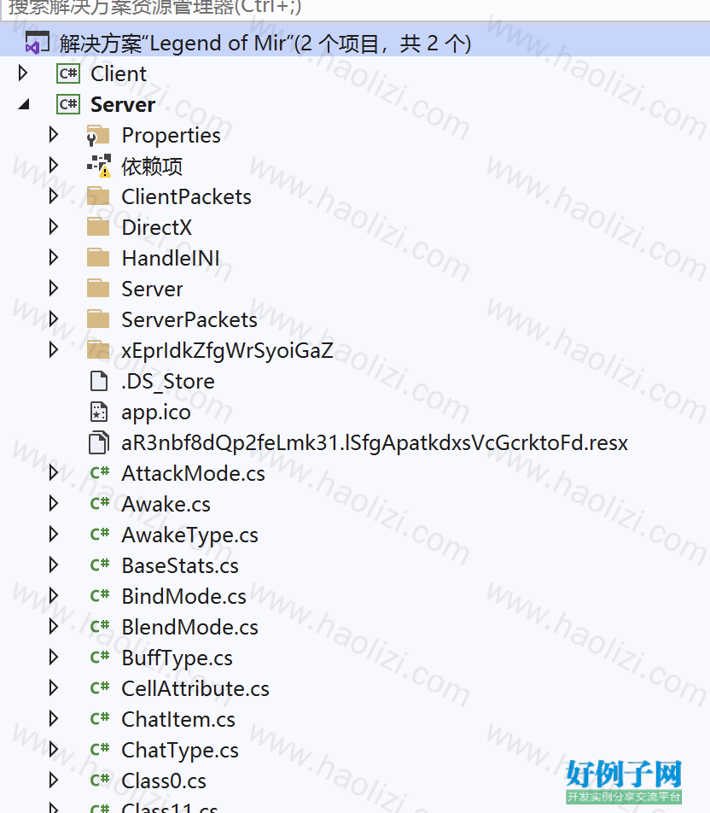This screenshot has width=710, height=813.
Task: Expand the ClientPackets folder
Action: [54, 196]
